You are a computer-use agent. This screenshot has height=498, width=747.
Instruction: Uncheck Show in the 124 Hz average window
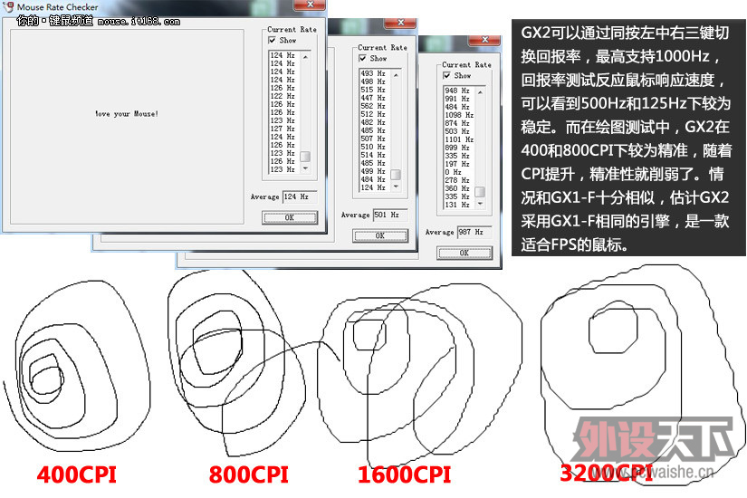[x=272, y=41]
